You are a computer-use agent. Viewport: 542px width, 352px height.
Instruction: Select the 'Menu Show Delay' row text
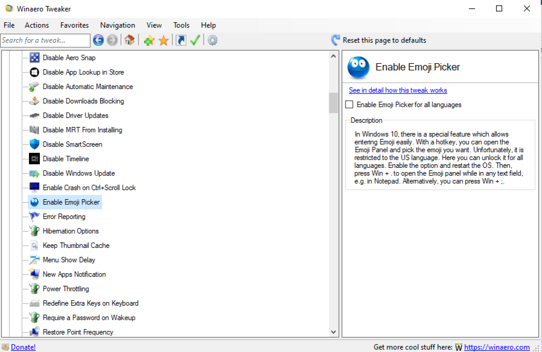(x=69, y=260)
